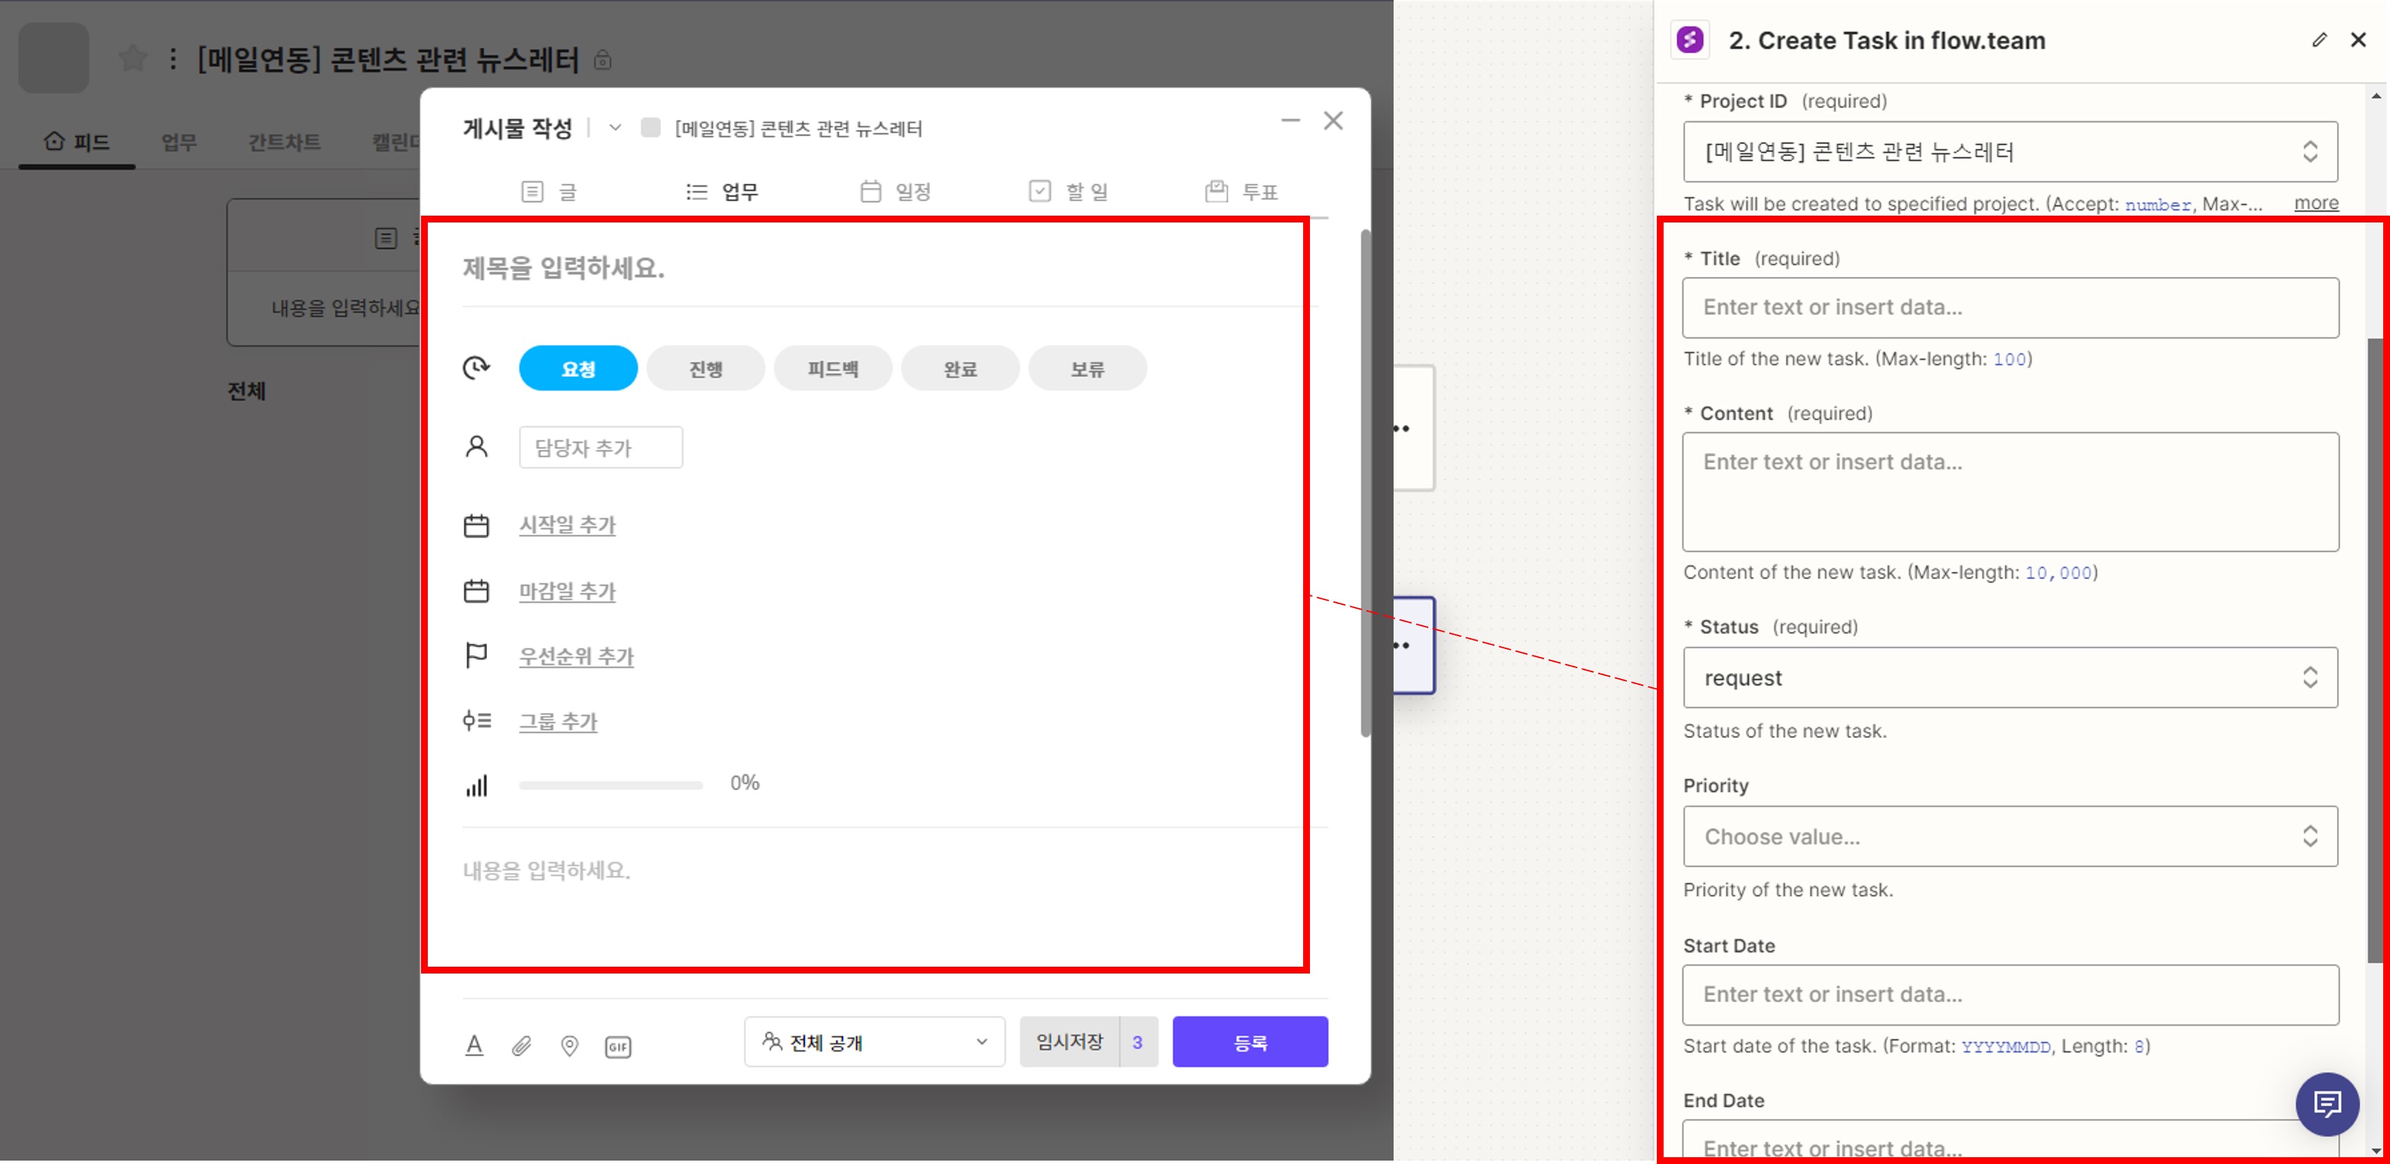Image resolution: width=2390 pixels, height=1164 pixels.
Task: Select the 요청 status
Action: click(x=578, y=369)
